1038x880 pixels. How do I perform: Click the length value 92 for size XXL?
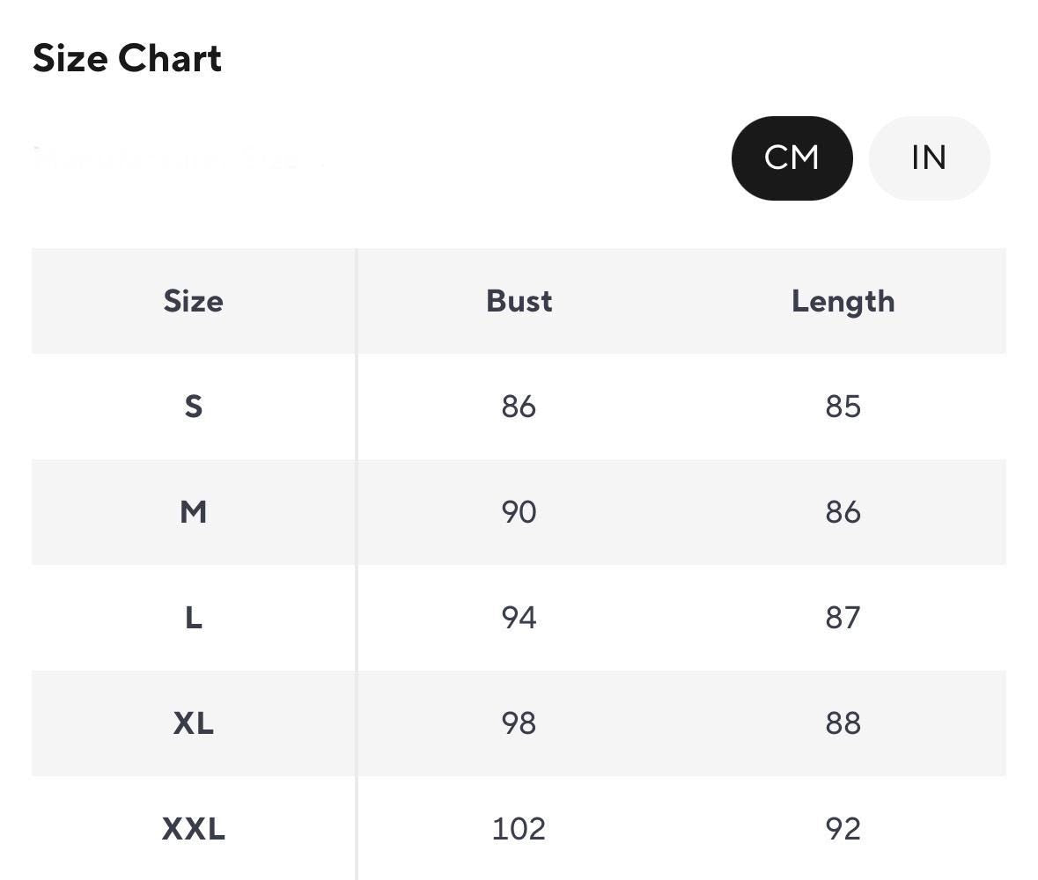pos(843,829)
